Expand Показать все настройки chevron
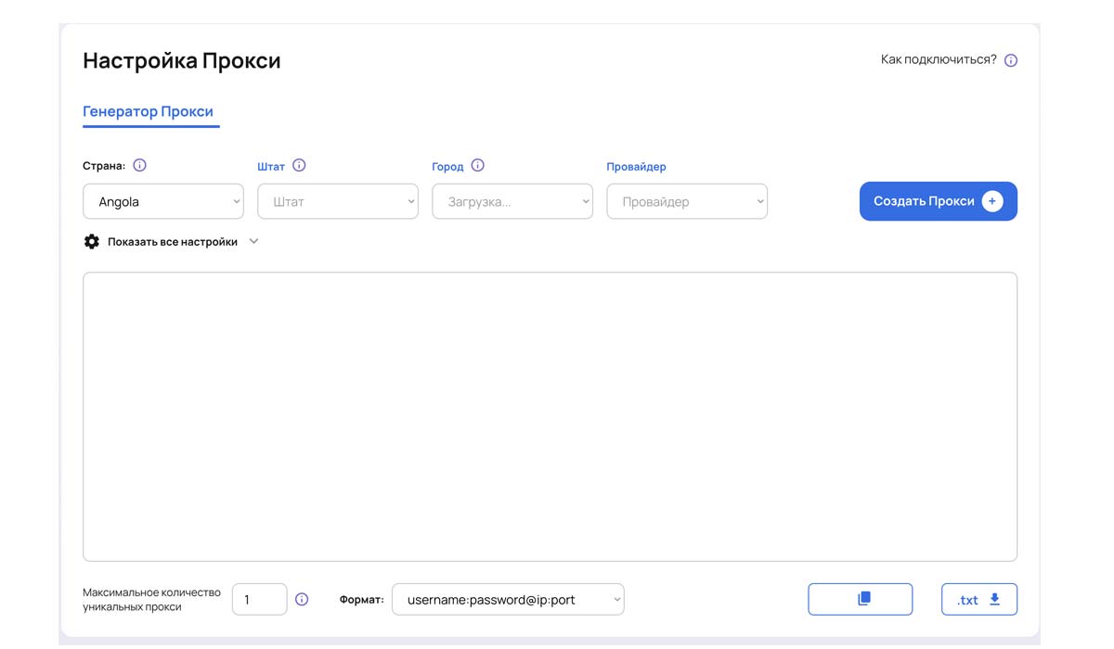Screen dimensions: 1114x649 (253, 242)
